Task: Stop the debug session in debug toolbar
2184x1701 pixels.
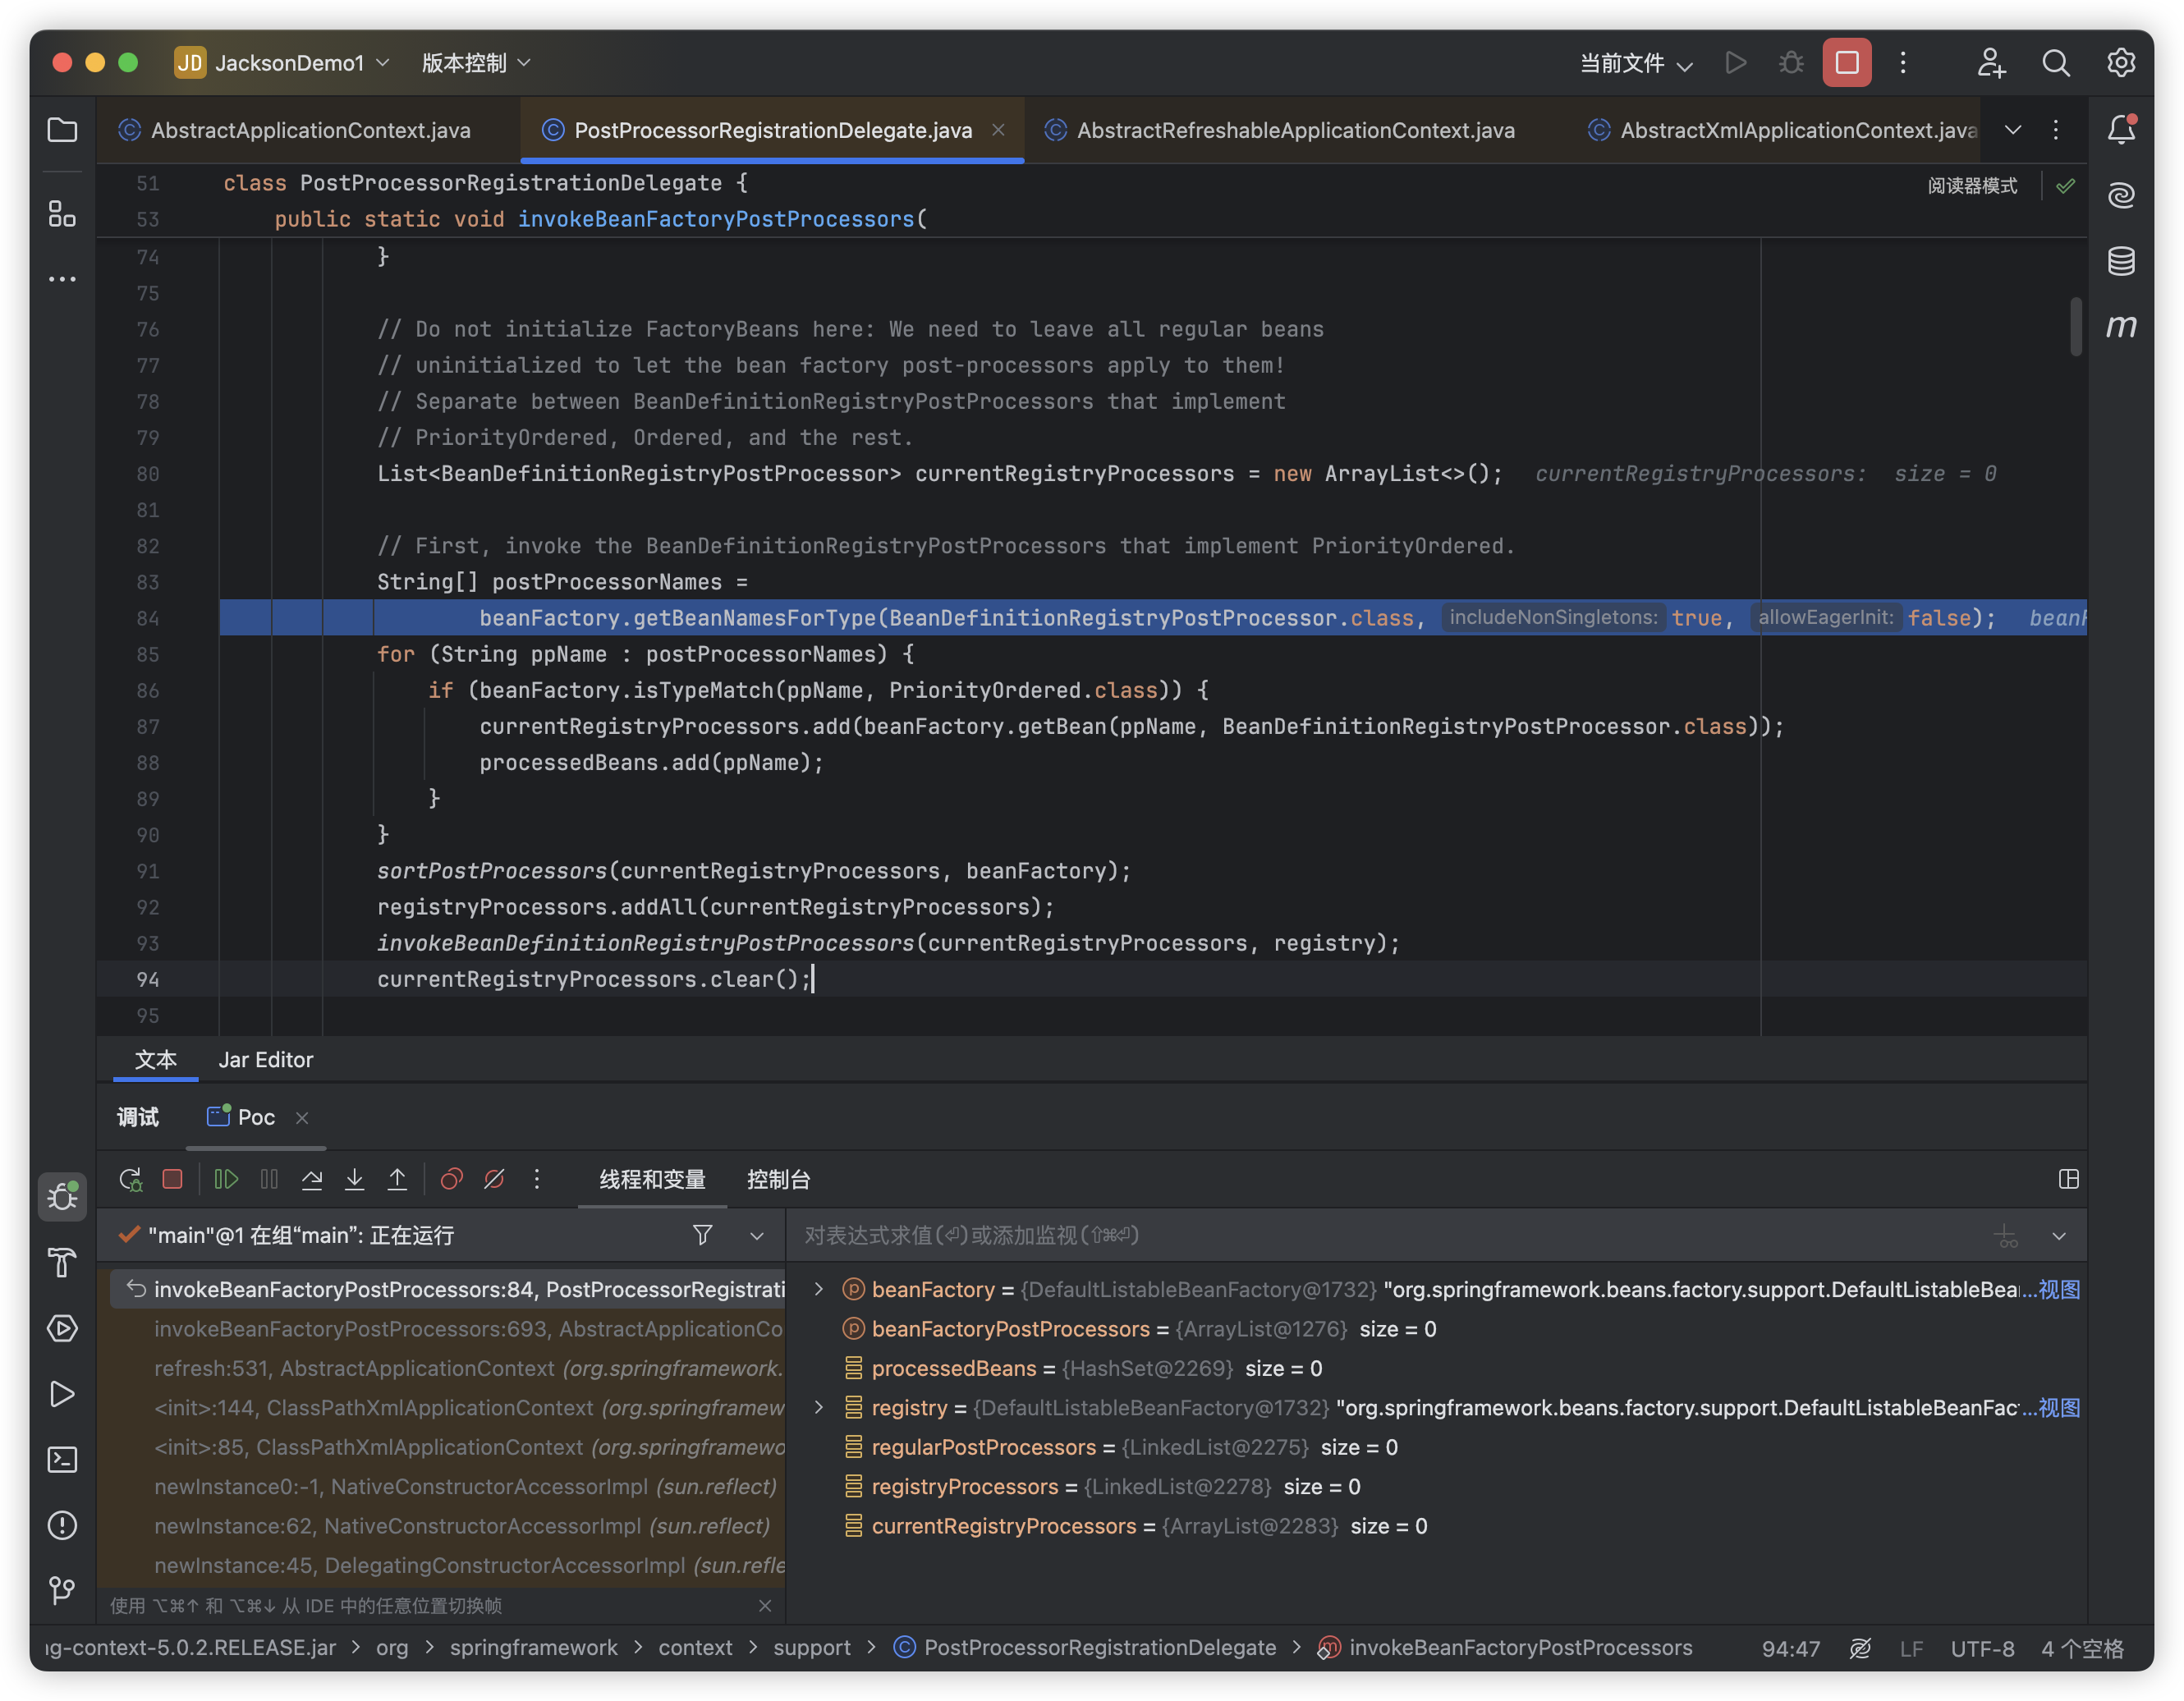Action: click(172, 1180)
